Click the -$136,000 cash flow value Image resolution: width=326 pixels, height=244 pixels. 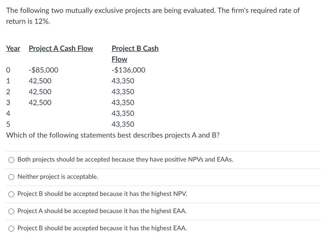pos(128,70)
